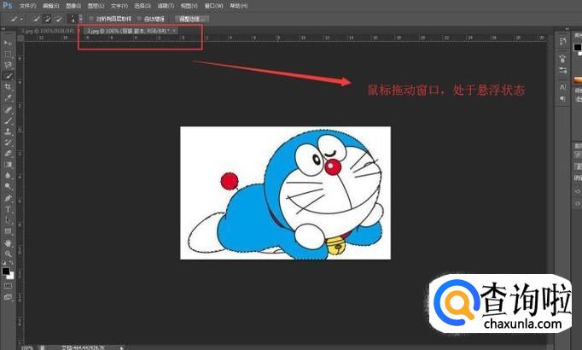This screenshot has width=582, height=350.
Task: Open the 窗口(W) menu
Action: click(213, 6)
